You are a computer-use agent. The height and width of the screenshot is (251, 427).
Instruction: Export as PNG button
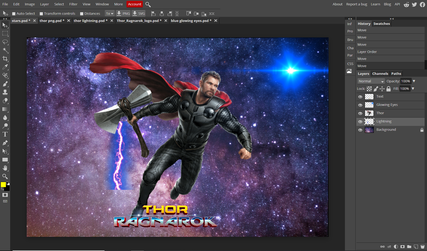[x=124, y=13]
